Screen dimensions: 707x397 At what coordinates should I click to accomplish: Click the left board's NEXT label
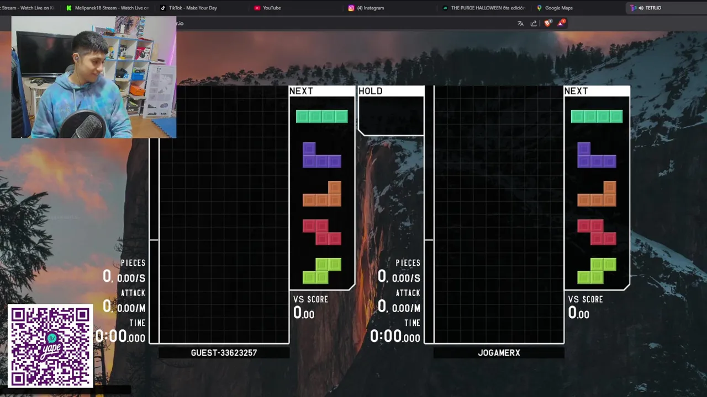point(301,91)
